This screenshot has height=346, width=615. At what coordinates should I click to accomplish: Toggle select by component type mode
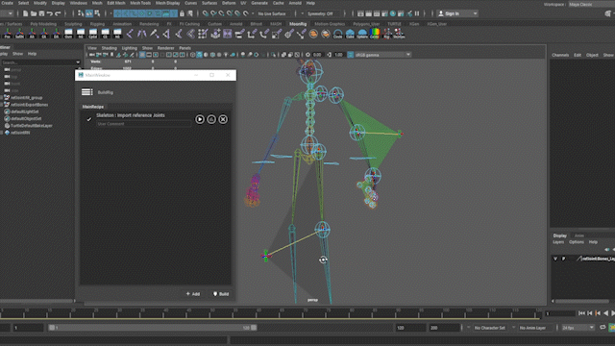tap(97, 13)
